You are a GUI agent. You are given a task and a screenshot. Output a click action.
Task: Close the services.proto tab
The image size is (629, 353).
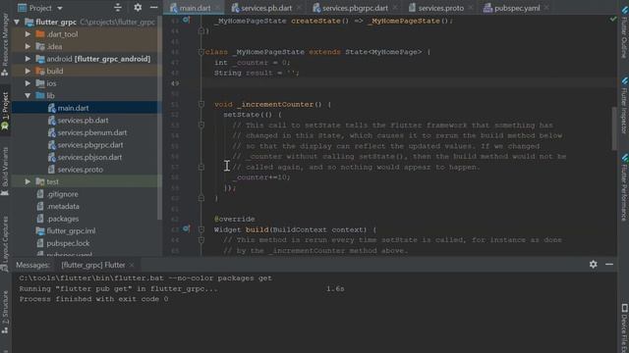pyautogui.click(x=471, y=8)
